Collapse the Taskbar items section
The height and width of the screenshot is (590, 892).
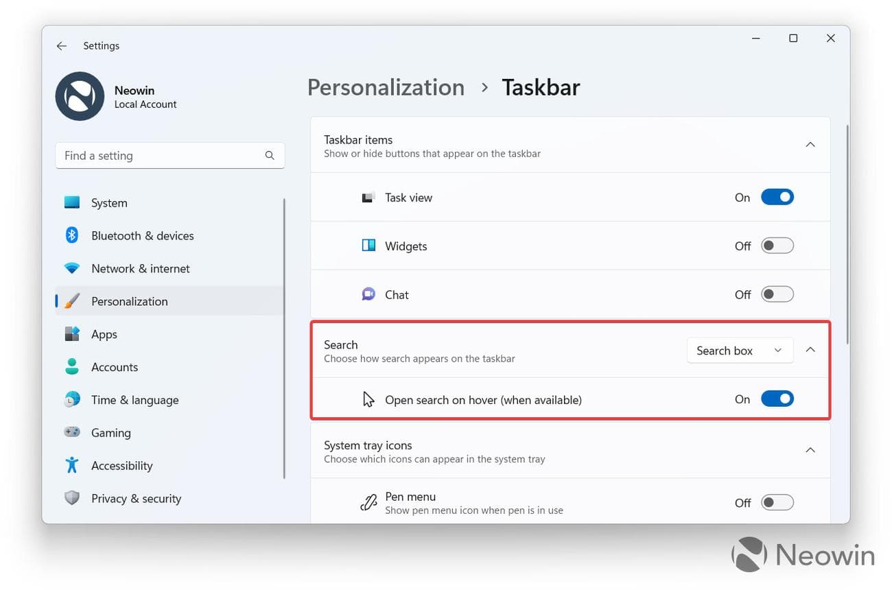(810, 145)
